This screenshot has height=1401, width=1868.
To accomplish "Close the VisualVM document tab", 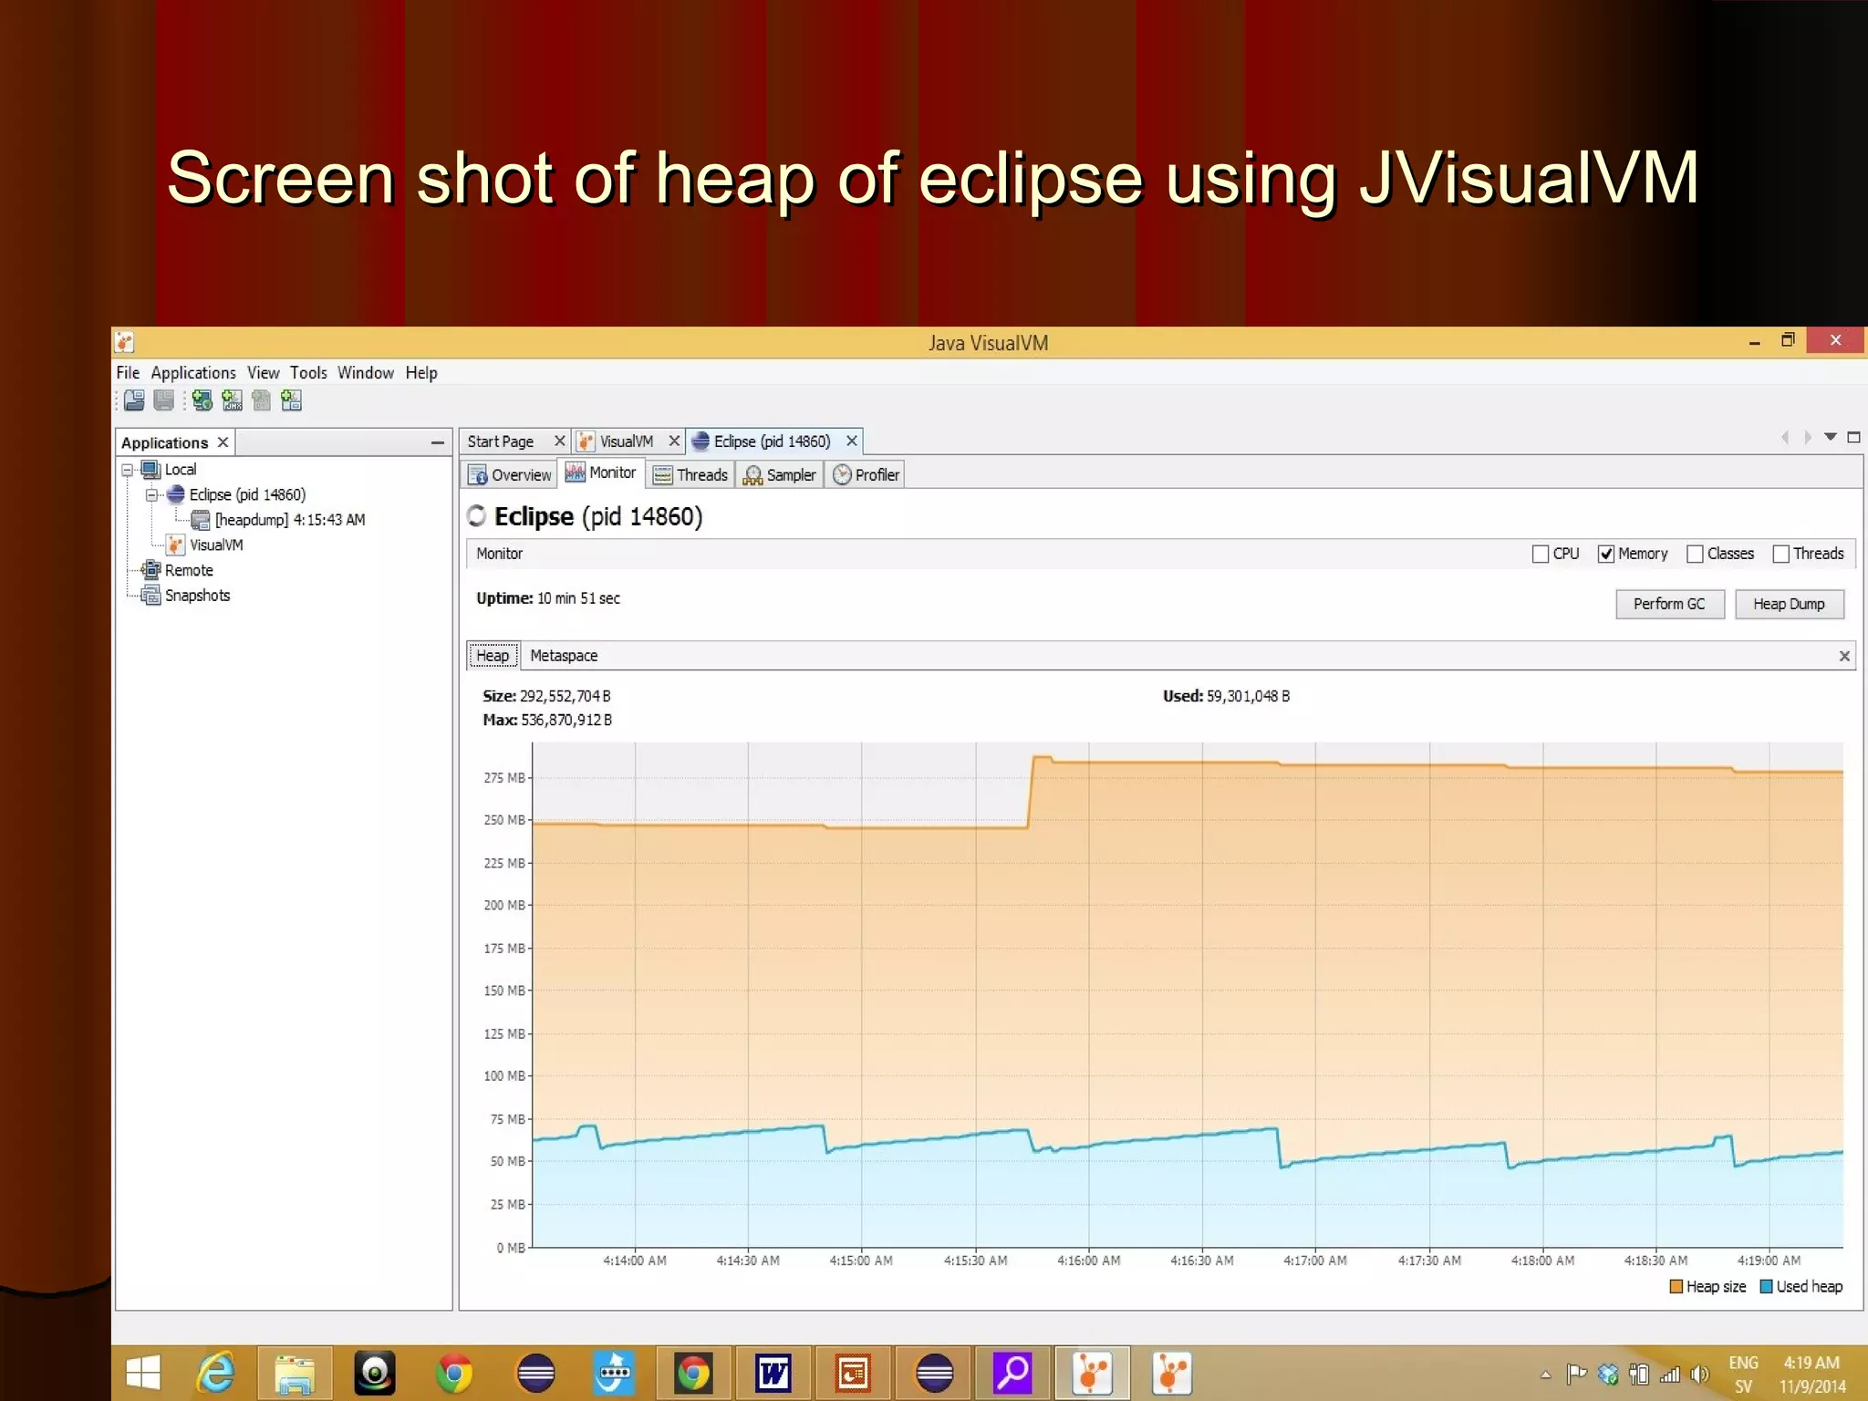I will tap(674, 441).
